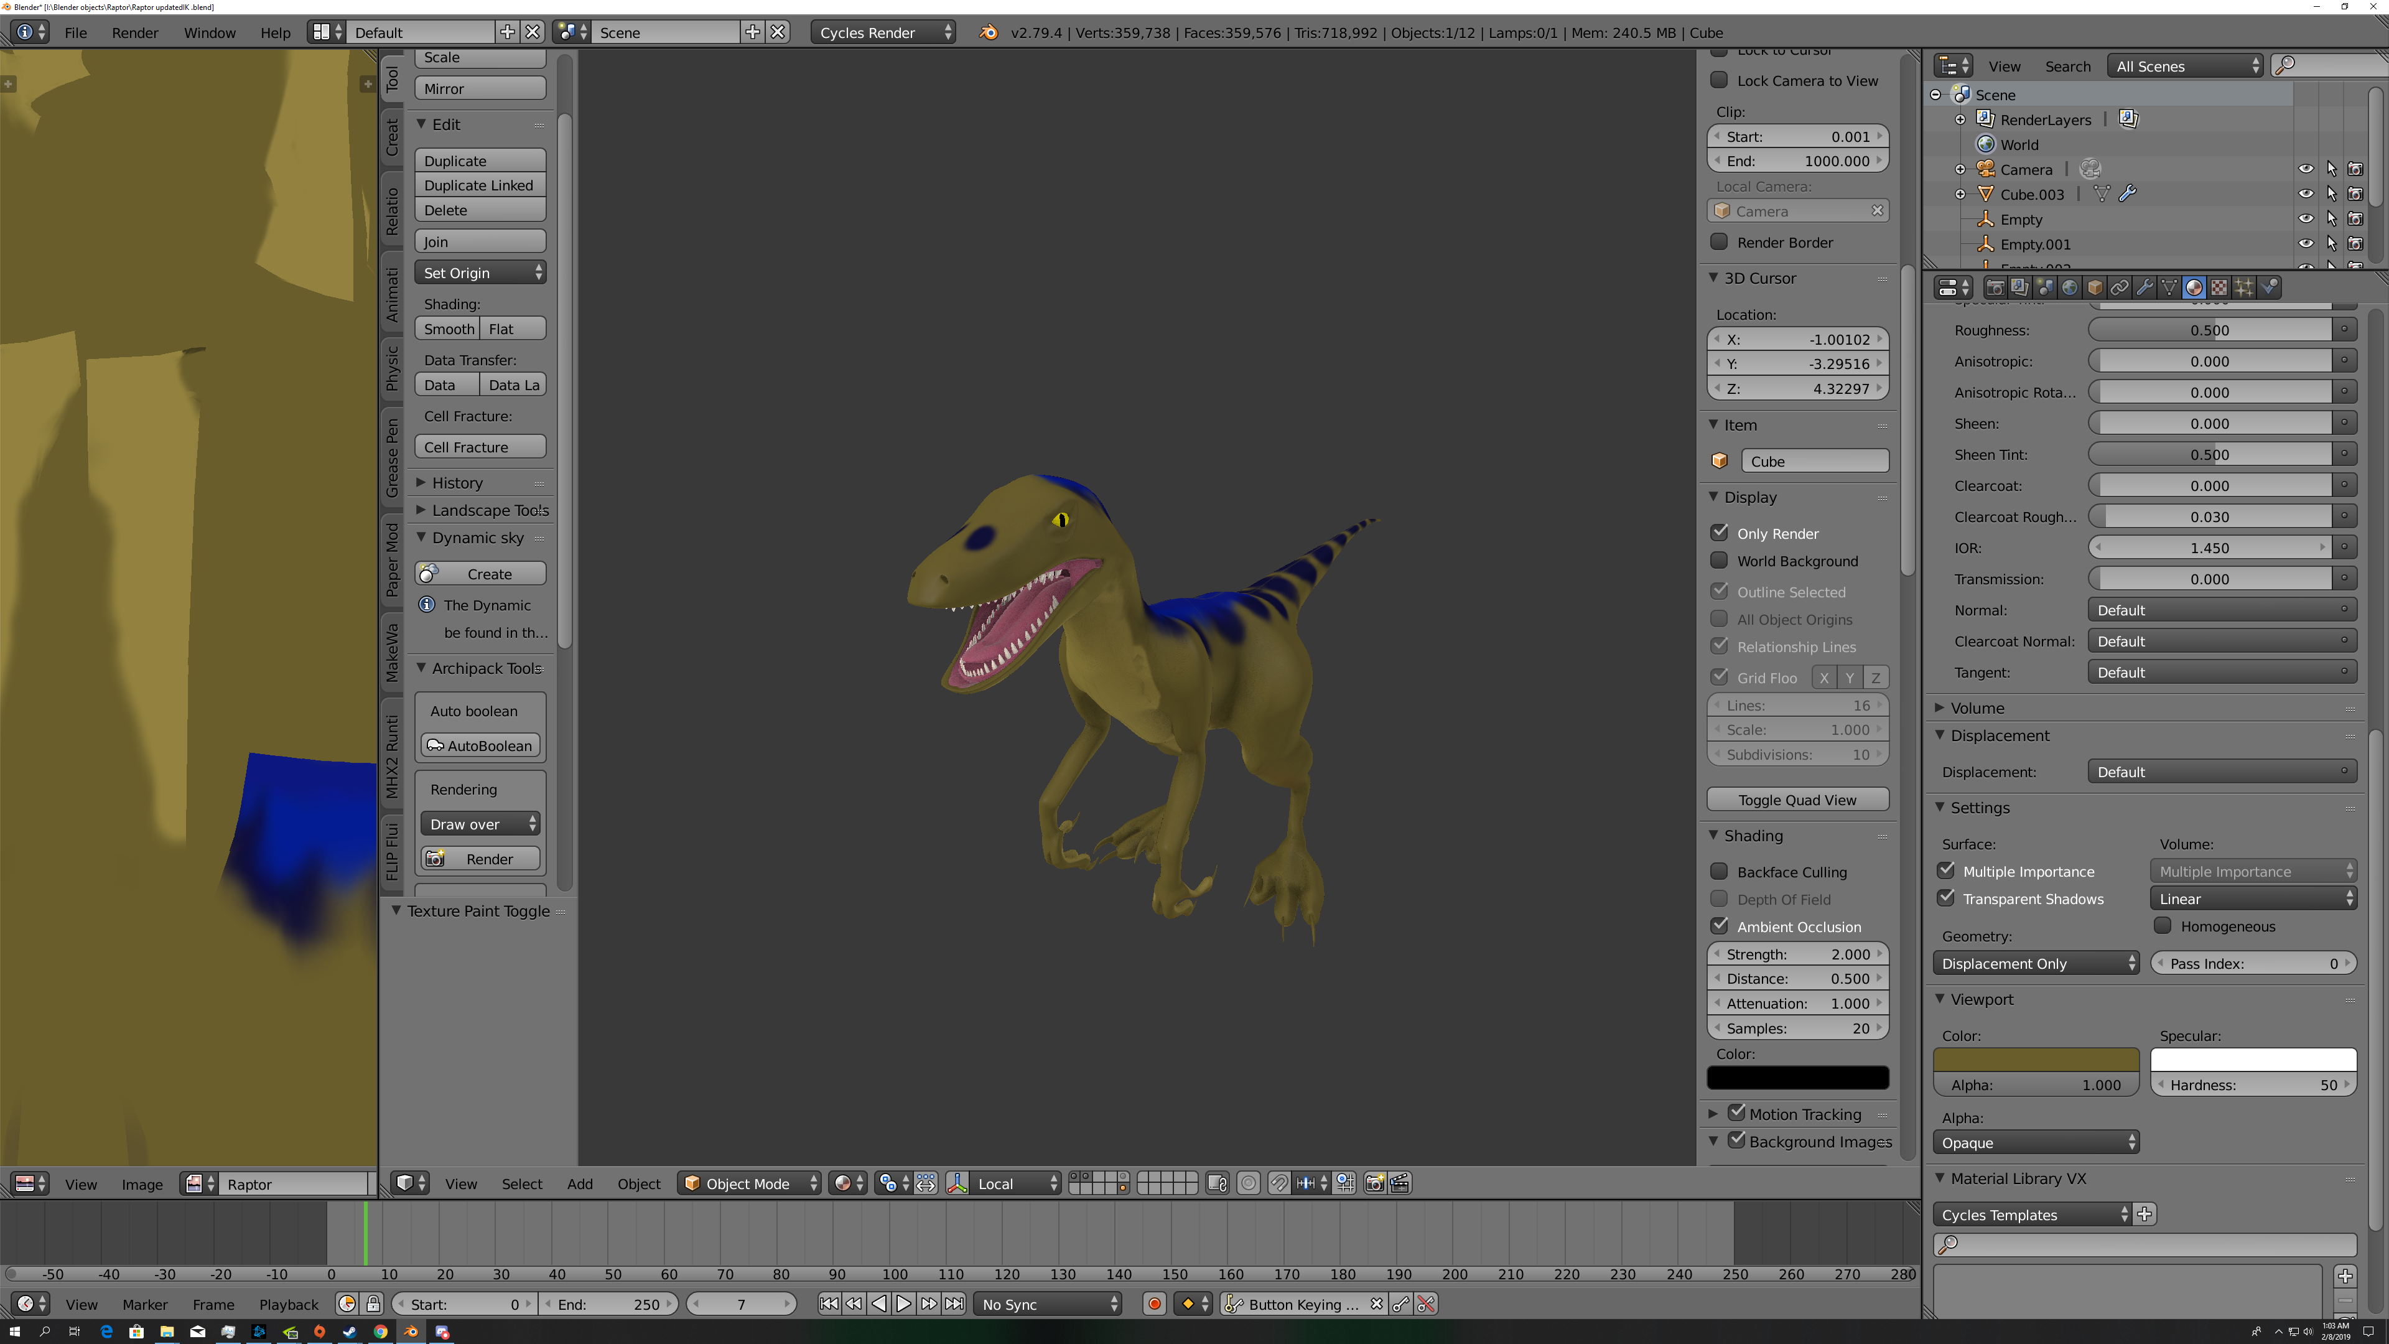The height and width of the screenshot is (1344, 2389).
Task: Click the auto keyframe record button
Action: click(x=1153, y=1304)
